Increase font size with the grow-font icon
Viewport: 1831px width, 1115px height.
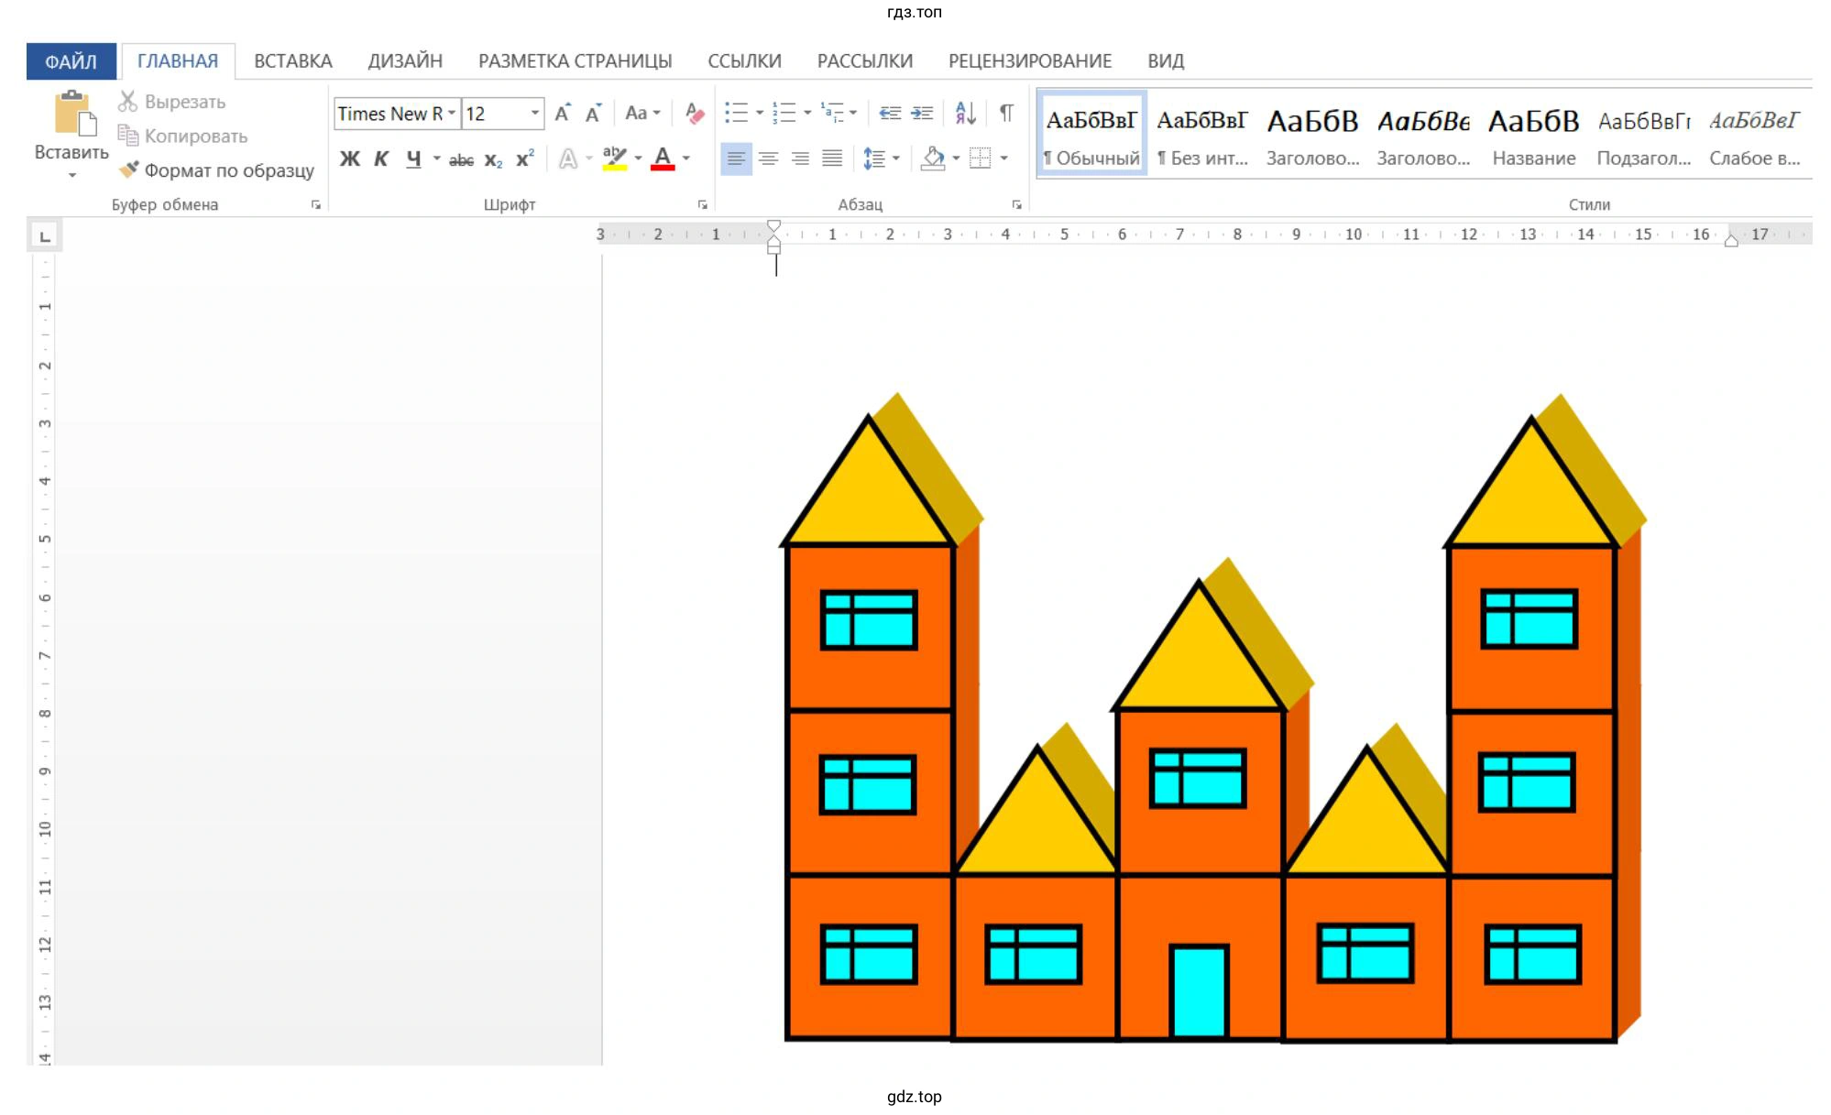tap(563, 113)
